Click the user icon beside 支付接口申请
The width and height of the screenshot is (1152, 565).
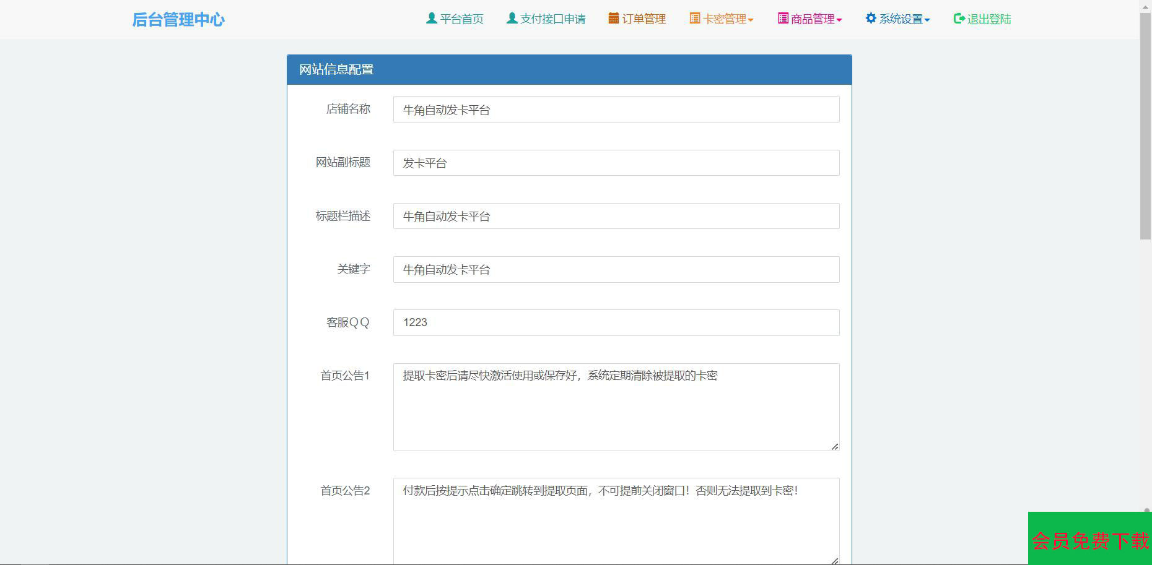click(x=512, y=19)
